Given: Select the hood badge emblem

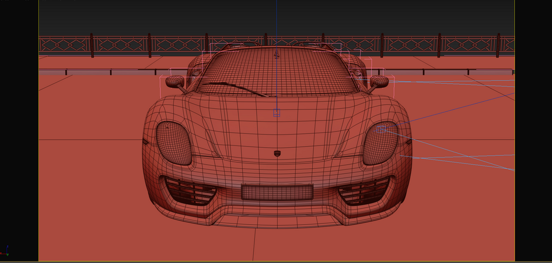Looking at the screenshot, I should (x=277, y=154).
